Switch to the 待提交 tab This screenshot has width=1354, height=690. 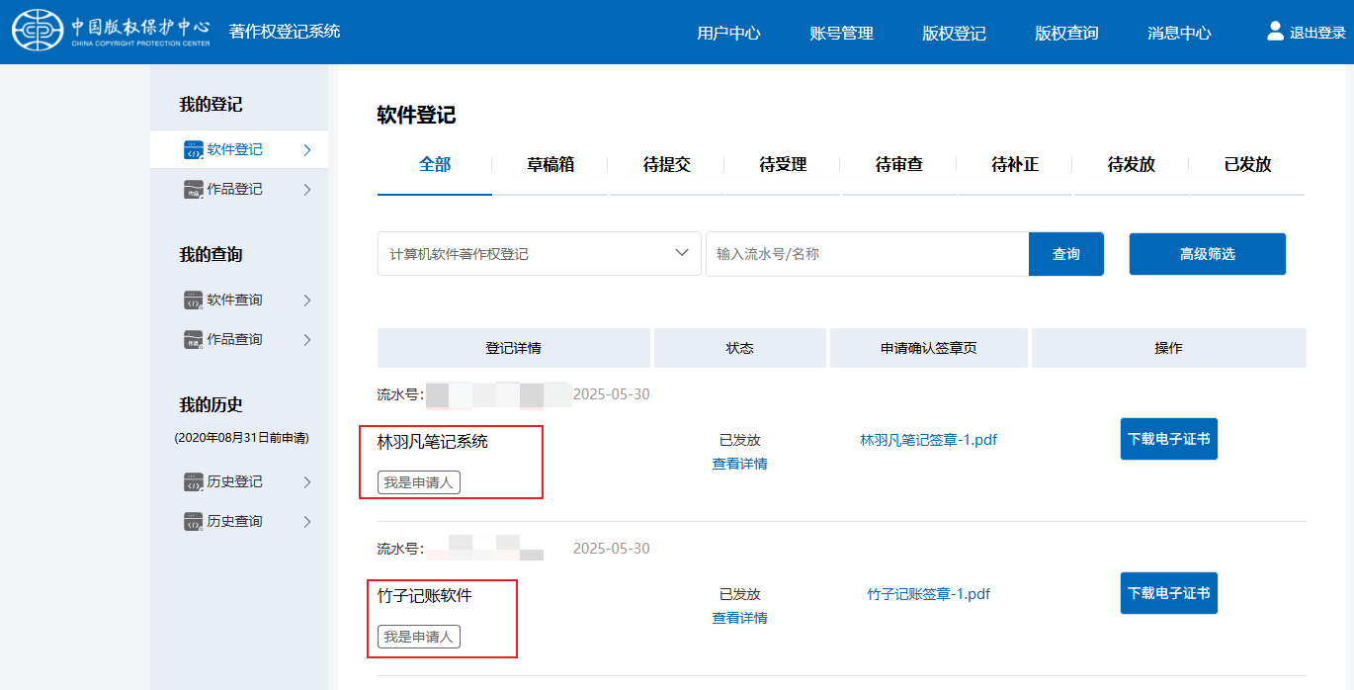667,165
